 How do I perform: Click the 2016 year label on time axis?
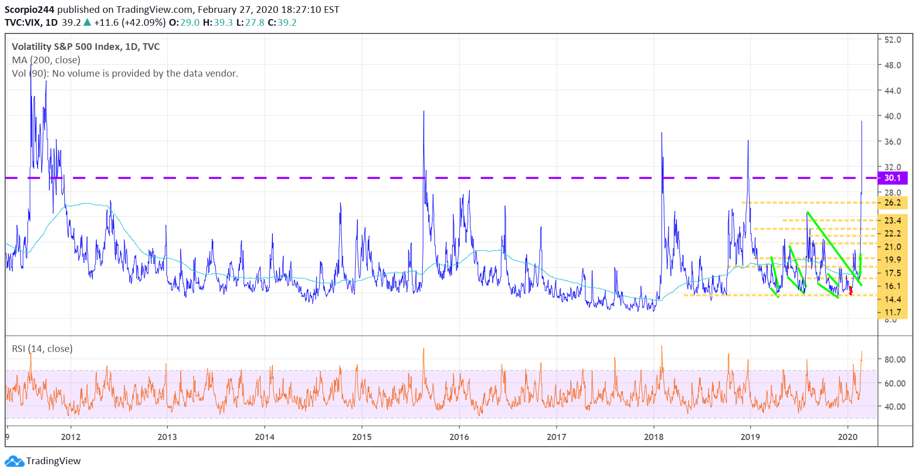[x=459, y=437]
